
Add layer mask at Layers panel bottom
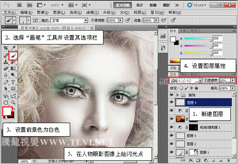click(198, 160)
